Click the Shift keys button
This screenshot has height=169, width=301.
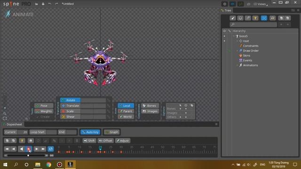[89, 141]
